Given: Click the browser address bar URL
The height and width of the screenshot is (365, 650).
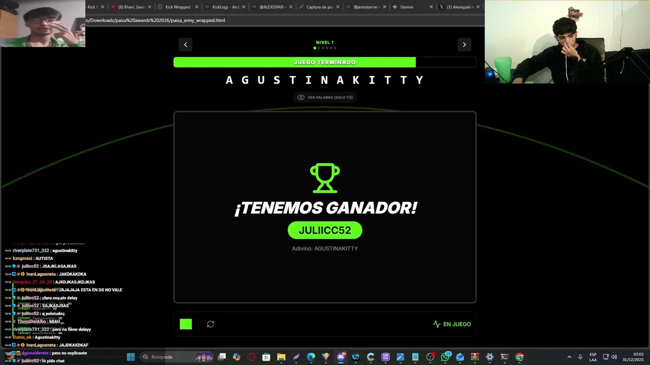Looking at the screenshot, I should (x=155, y=20).
